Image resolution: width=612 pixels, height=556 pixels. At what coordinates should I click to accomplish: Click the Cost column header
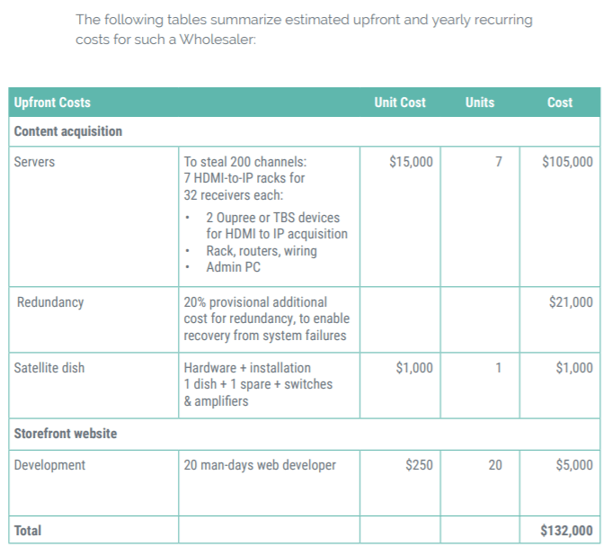pyautogui.click(x=560, y=103)
